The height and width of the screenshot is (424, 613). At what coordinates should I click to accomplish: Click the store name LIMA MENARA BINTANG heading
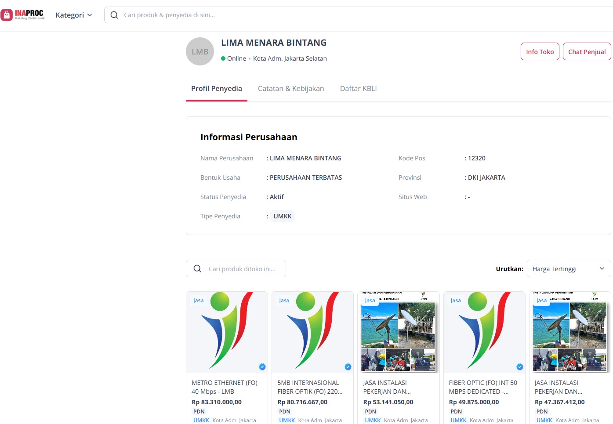pos(274,43)
